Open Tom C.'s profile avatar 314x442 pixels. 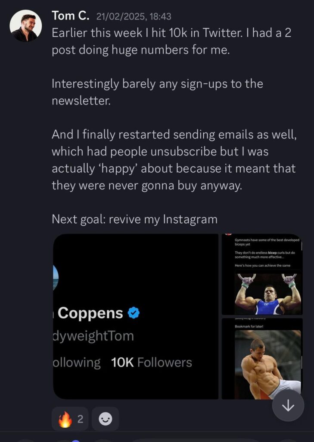[26, 26]
